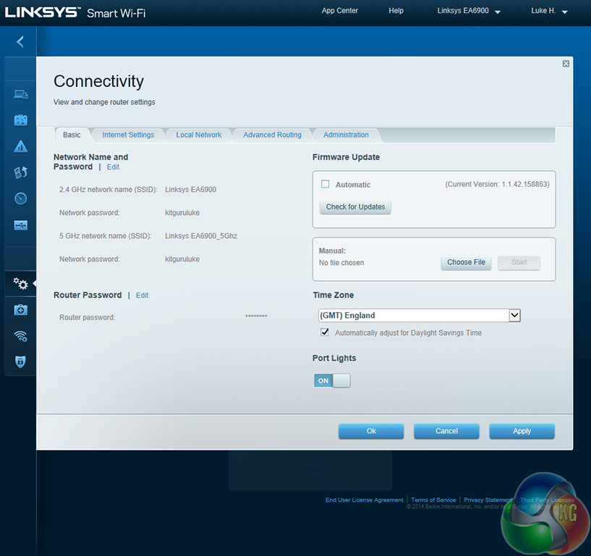This screenshot has width=591, height=556.
Task: Turn off the Port Lights switch
Action: [x=332, y=381]
